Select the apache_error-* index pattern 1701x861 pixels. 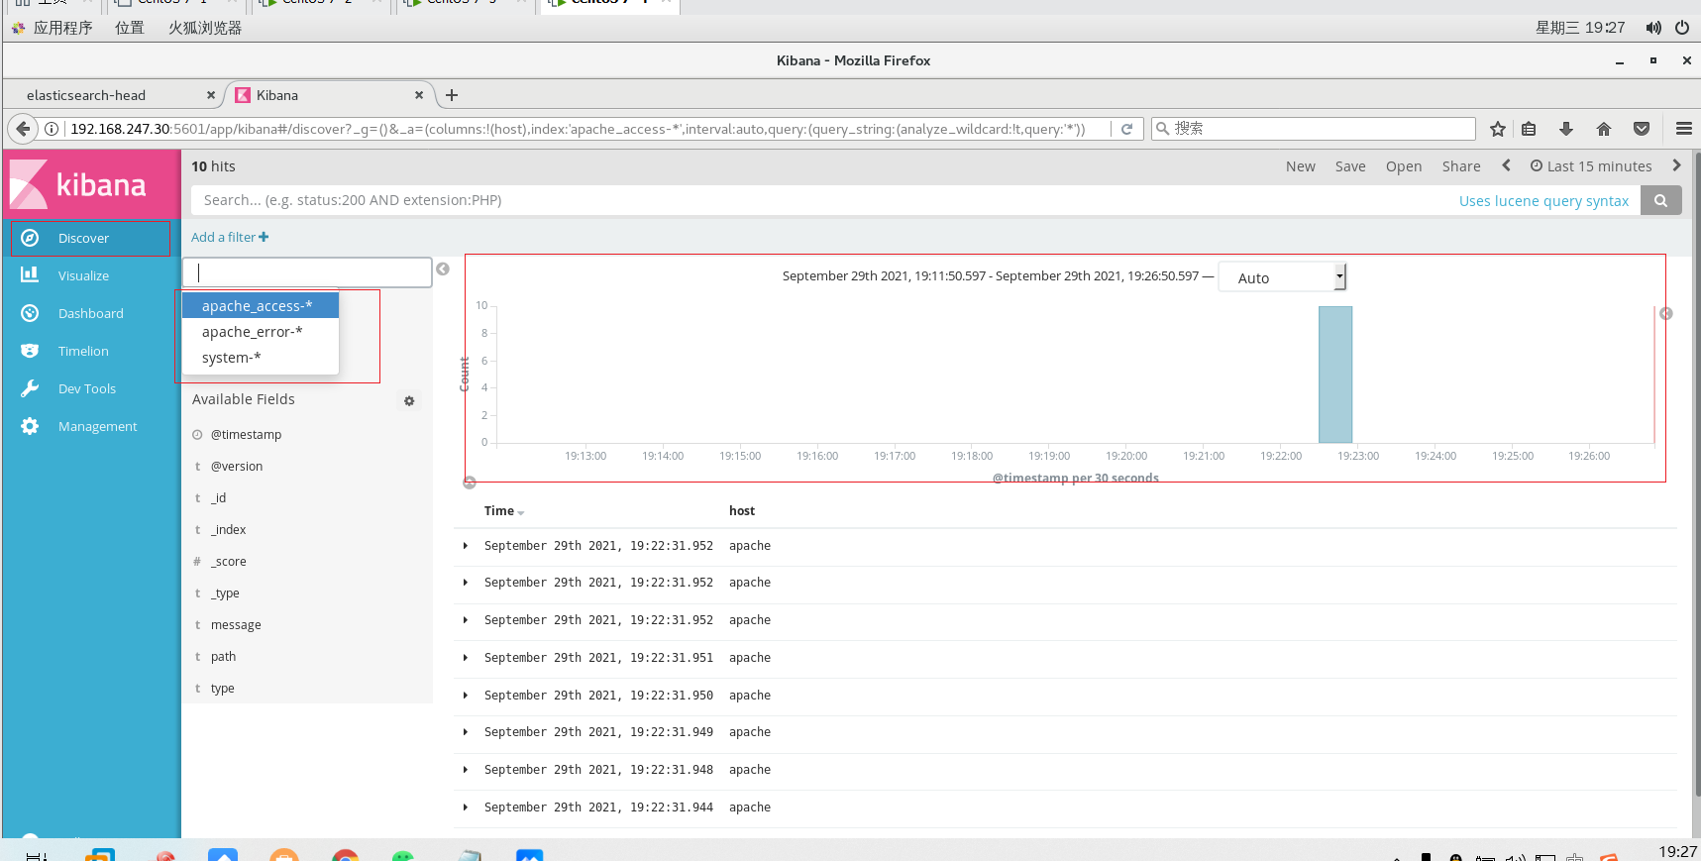pyautogui.click(x=261, y=332)
